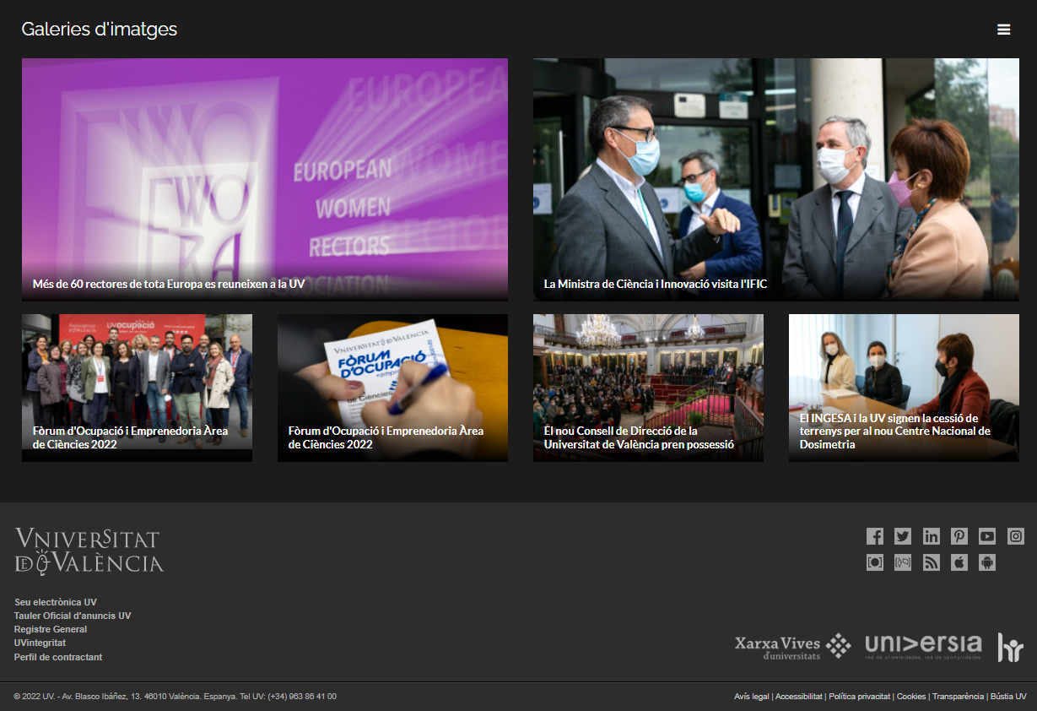Open the Transparència link
The height and width of the screenshot is (711, 1037).
[959, 697]
